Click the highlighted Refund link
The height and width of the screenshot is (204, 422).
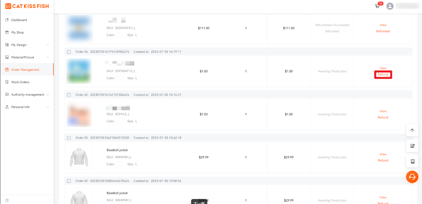point(383,75)
